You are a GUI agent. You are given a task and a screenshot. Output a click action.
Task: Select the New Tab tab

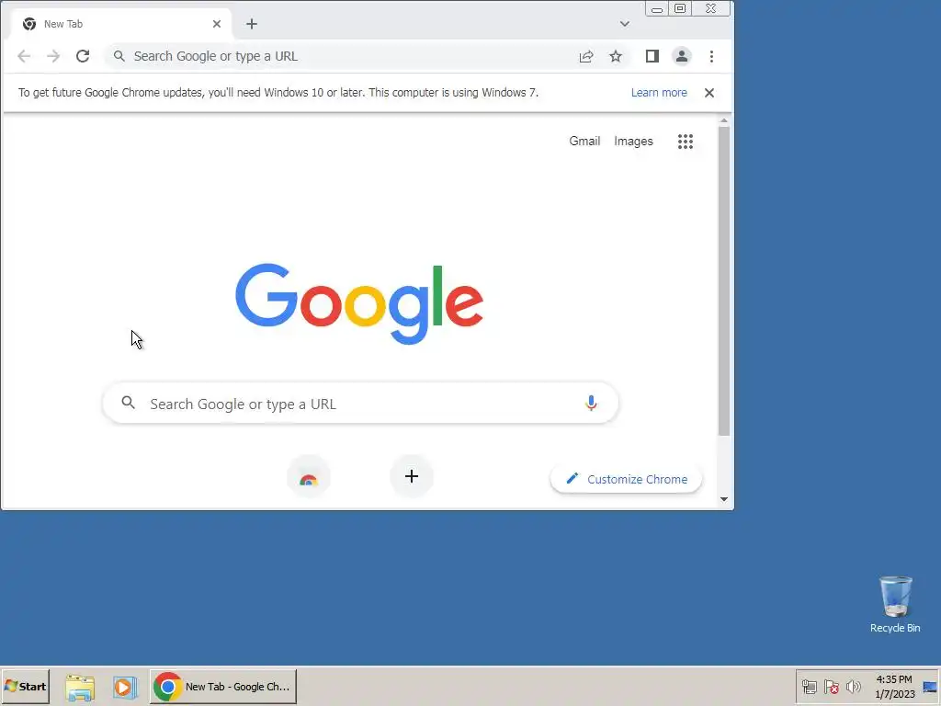(x=120, y=24)
